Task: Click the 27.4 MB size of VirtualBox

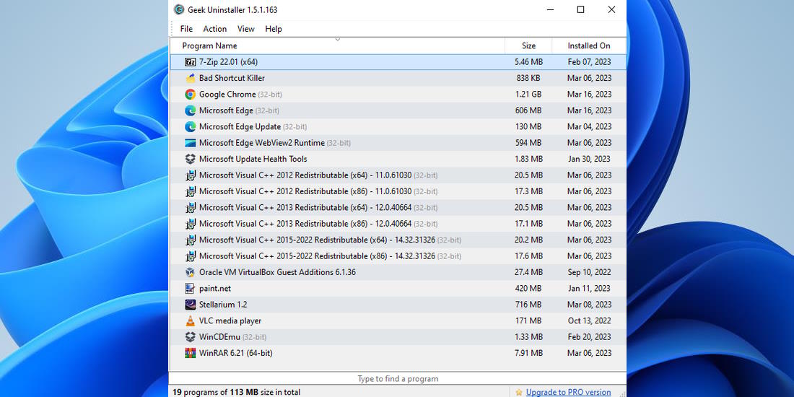Action: click(528, 272)
